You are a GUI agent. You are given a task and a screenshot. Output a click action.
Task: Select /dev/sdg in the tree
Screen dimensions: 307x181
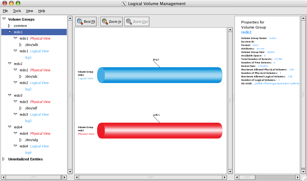32,140
